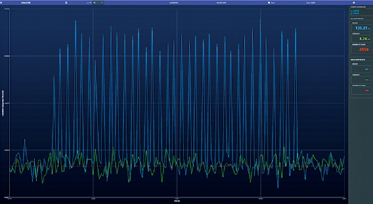Collapse the Single Shot Results section header

(360, 60)
